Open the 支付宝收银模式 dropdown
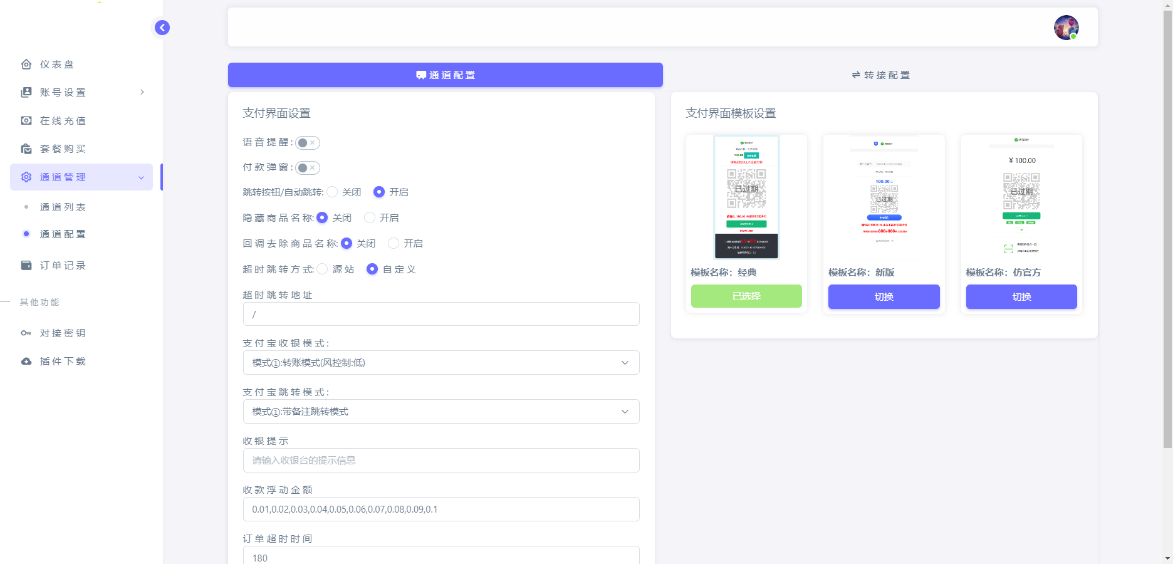Viewport: 1173px width, 564px height. [x=441, y=362]
